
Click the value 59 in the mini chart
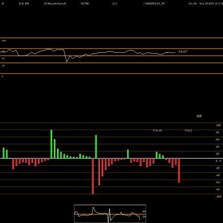[144, 217]
